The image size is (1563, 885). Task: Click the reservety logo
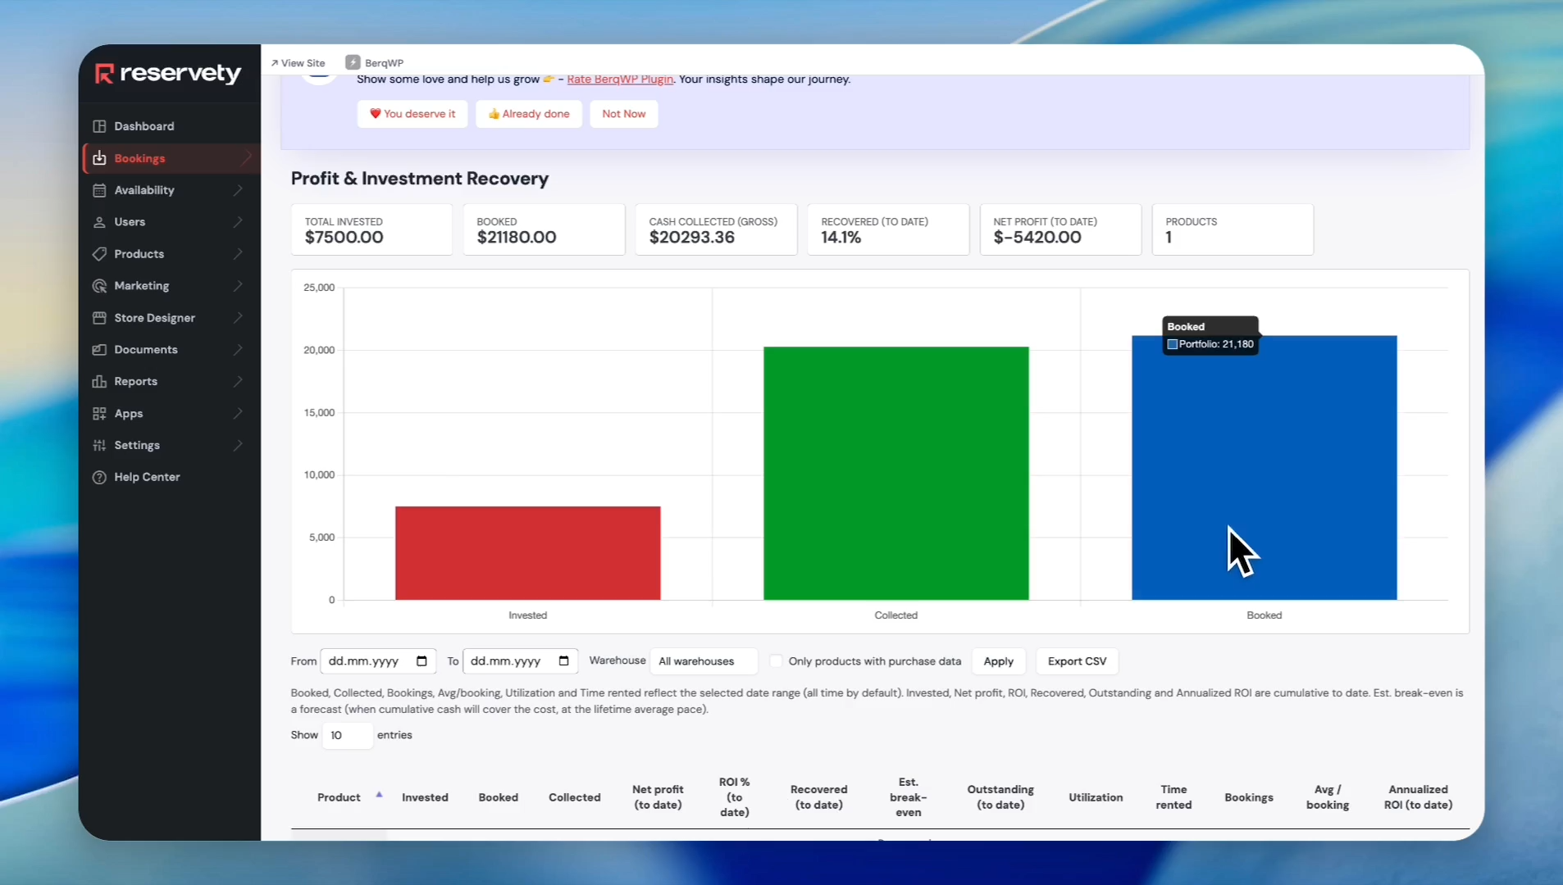[x=168, y=74]
